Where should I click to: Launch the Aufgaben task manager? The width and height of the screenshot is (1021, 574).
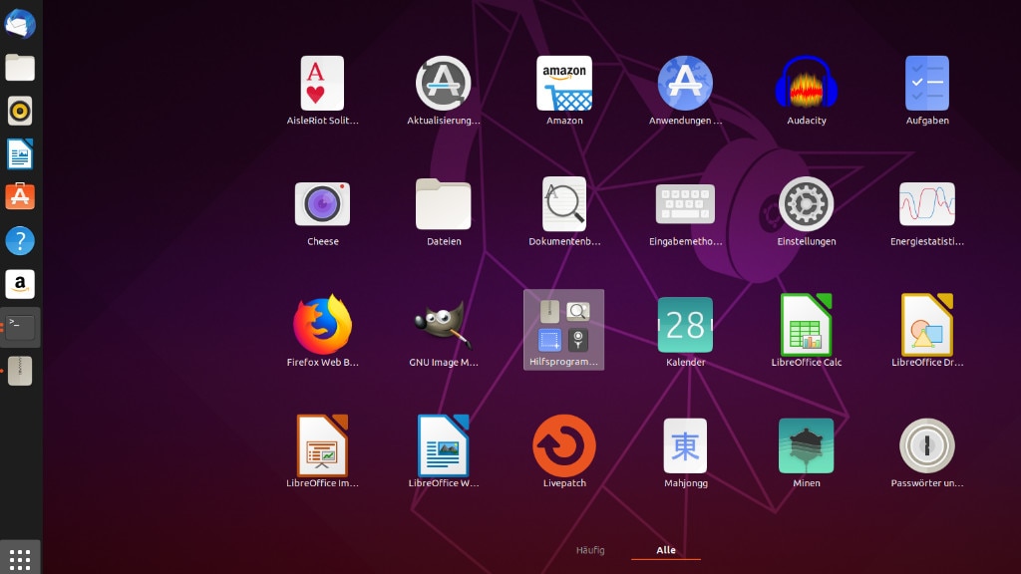(927, 83)
